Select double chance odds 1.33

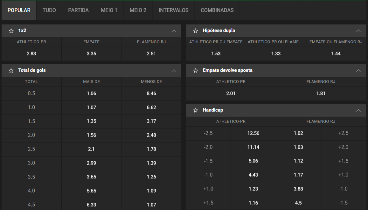[276, 54]
